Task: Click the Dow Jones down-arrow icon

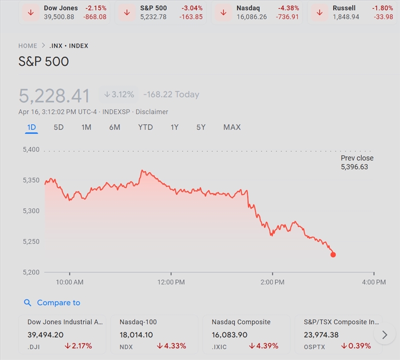Action: [31, 12]
